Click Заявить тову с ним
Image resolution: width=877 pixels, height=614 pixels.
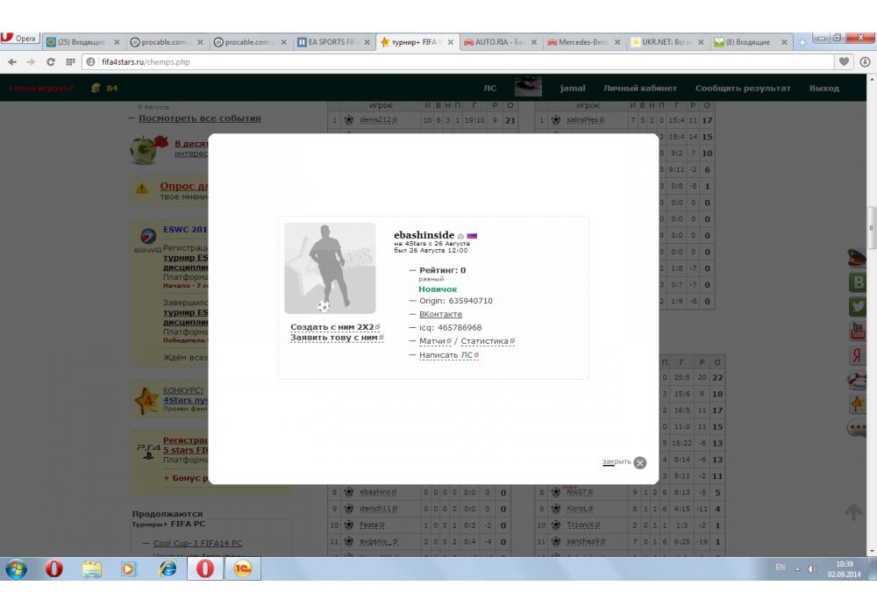[x=335, y=338]
